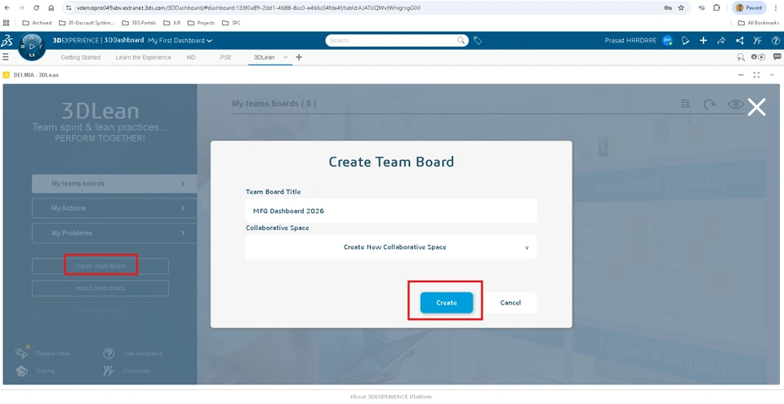
Task: Go to browser home icon
Action: click(51, 8)
